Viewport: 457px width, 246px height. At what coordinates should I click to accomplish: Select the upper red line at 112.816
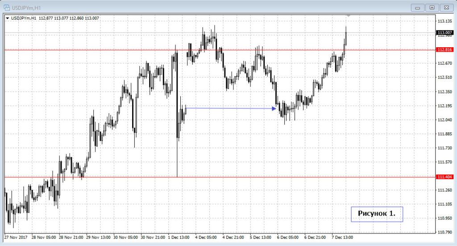134,50
